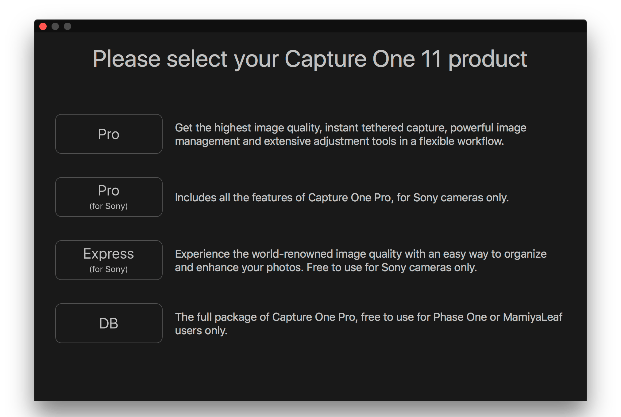Select the Pro product button
621x417 pixels.
coord(109,134)
